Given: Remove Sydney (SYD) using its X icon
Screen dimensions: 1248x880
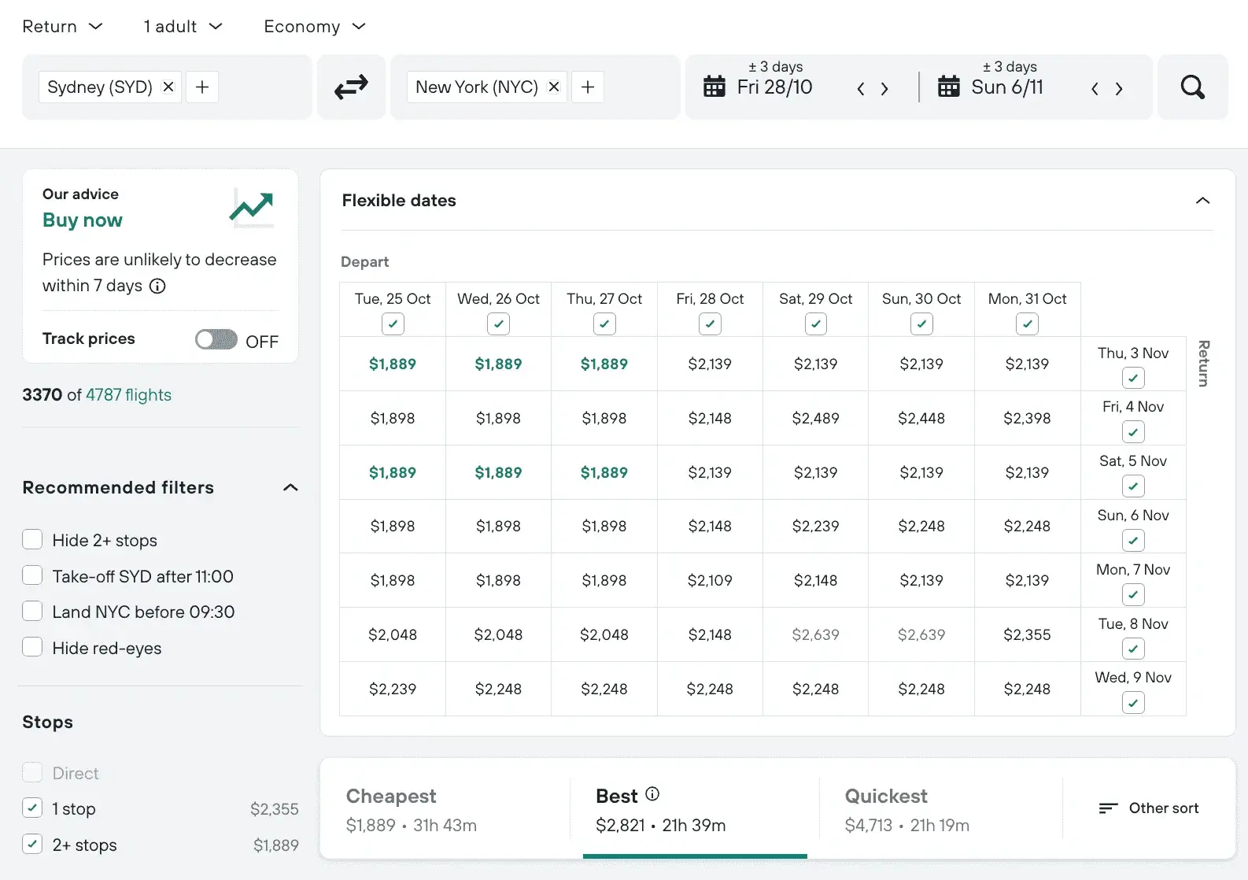Looking at the screenshot, I should (168, 87).
